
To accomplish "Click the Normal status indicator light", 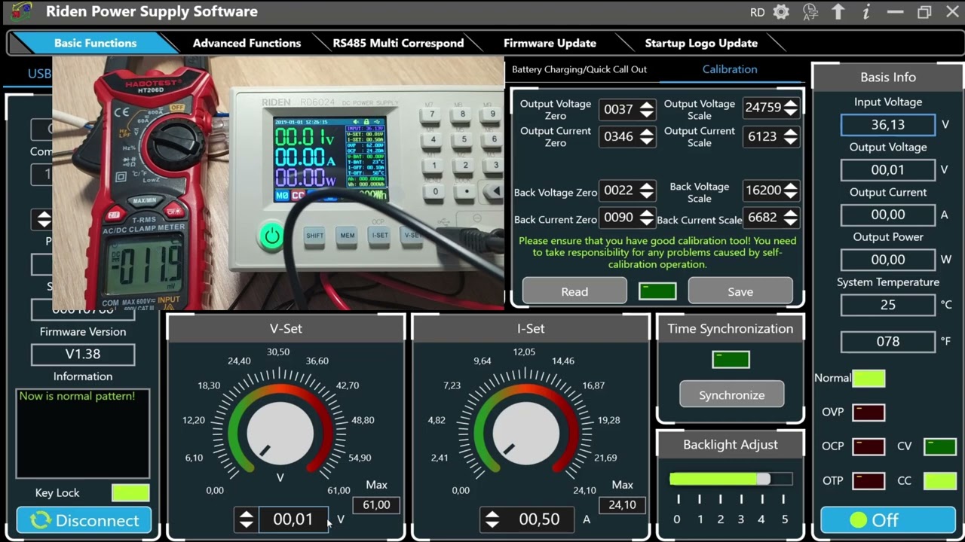I will click(x=868, y=379).
